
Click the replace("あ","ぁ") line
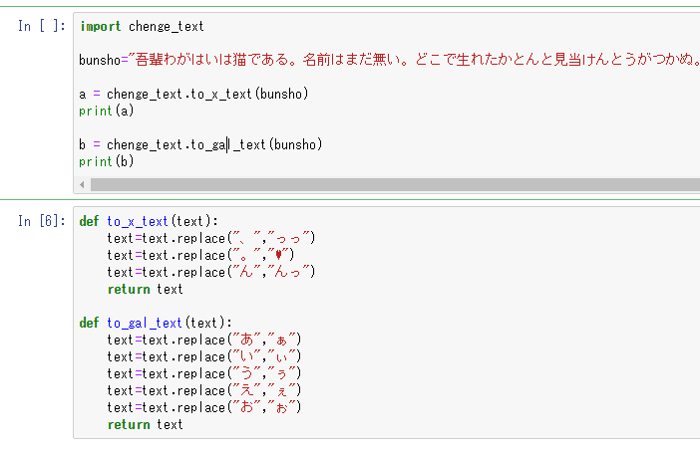click(204, 340)
